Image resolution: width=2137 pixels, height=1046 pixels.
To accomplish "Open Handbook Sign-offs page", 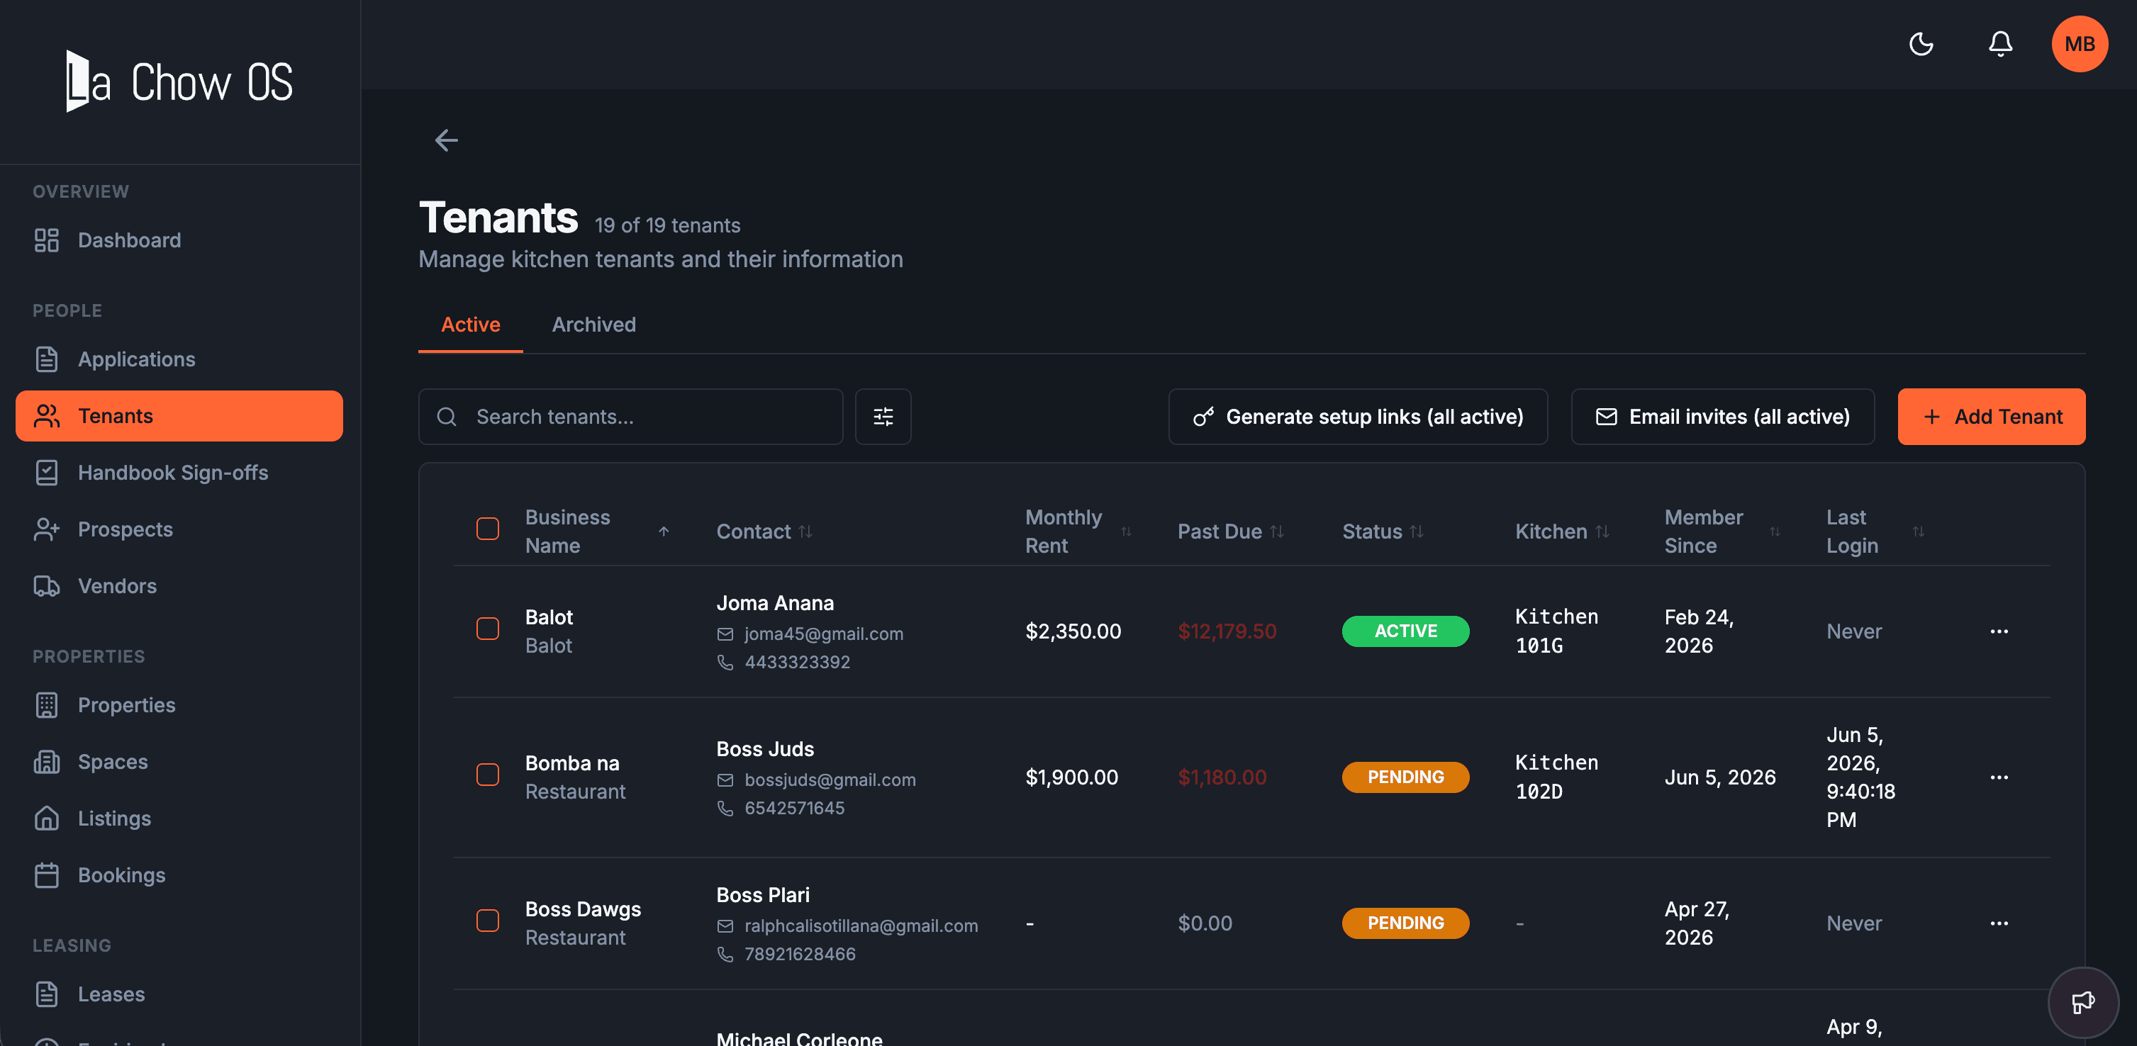I will 179,473.
